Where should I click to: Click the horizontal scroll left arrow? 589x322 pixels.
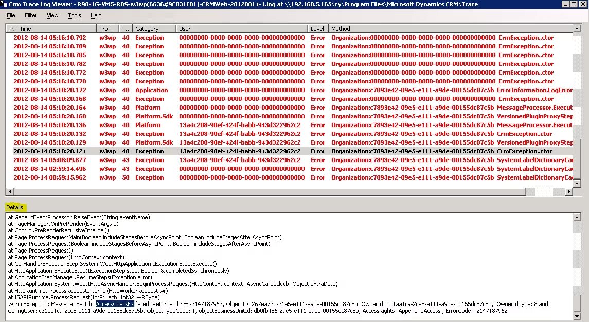(10, 192)
